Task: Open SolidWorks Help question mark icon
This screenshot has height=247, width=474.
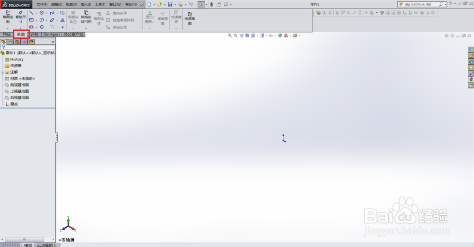Action: click(450, 4)
